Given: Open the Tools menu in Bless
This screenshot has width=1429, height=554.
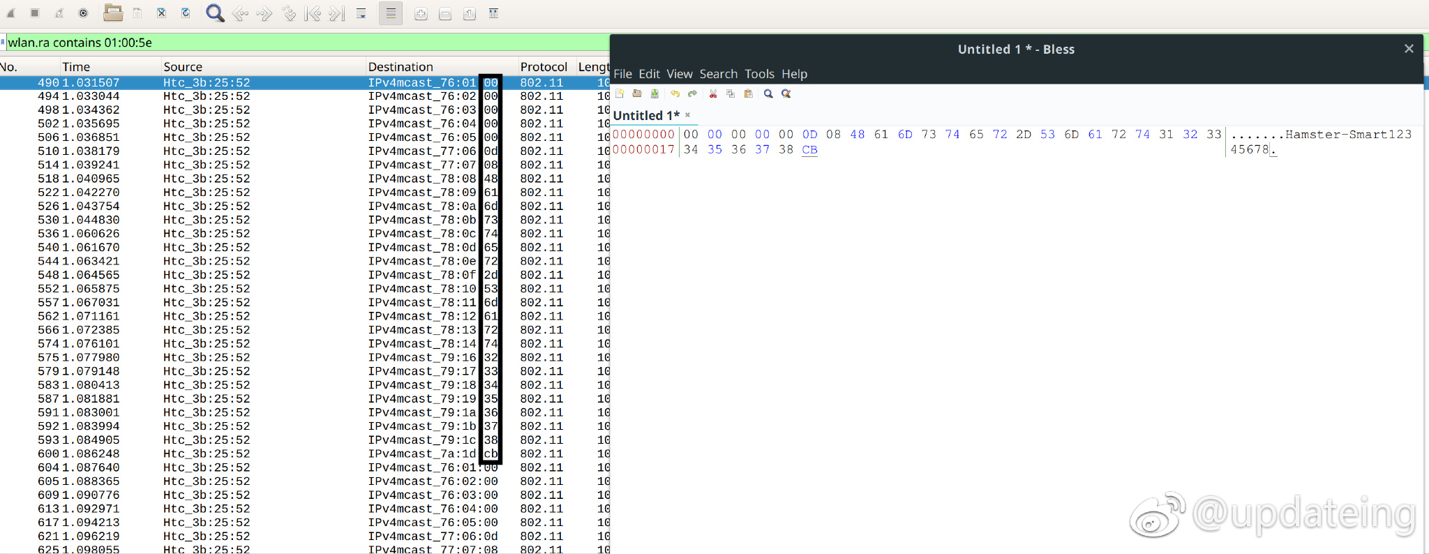Looking at the screenshot, I should pos(759,74).
